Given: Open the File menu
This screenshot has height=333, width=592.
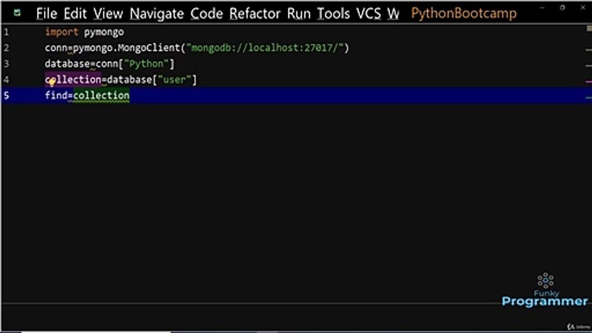Looking at the screenshot, I should pyautogui.click(x=46, y=14).
